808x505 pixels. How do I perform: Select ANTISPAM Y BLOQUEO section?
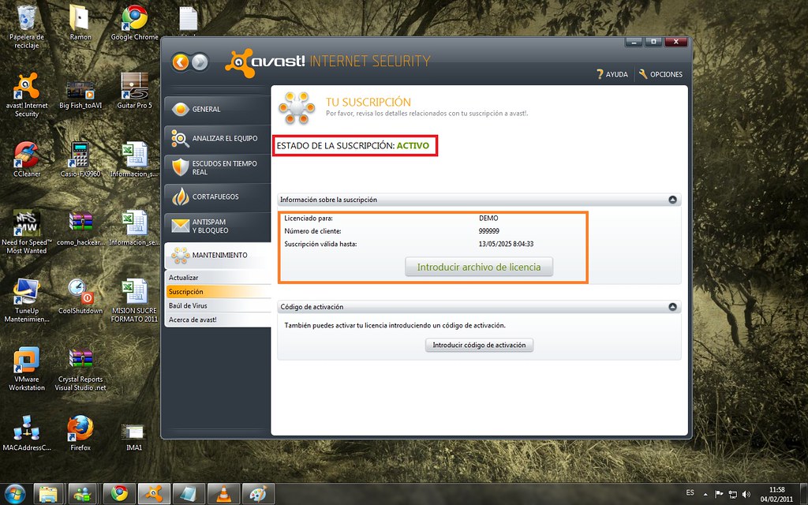point(218,226)
